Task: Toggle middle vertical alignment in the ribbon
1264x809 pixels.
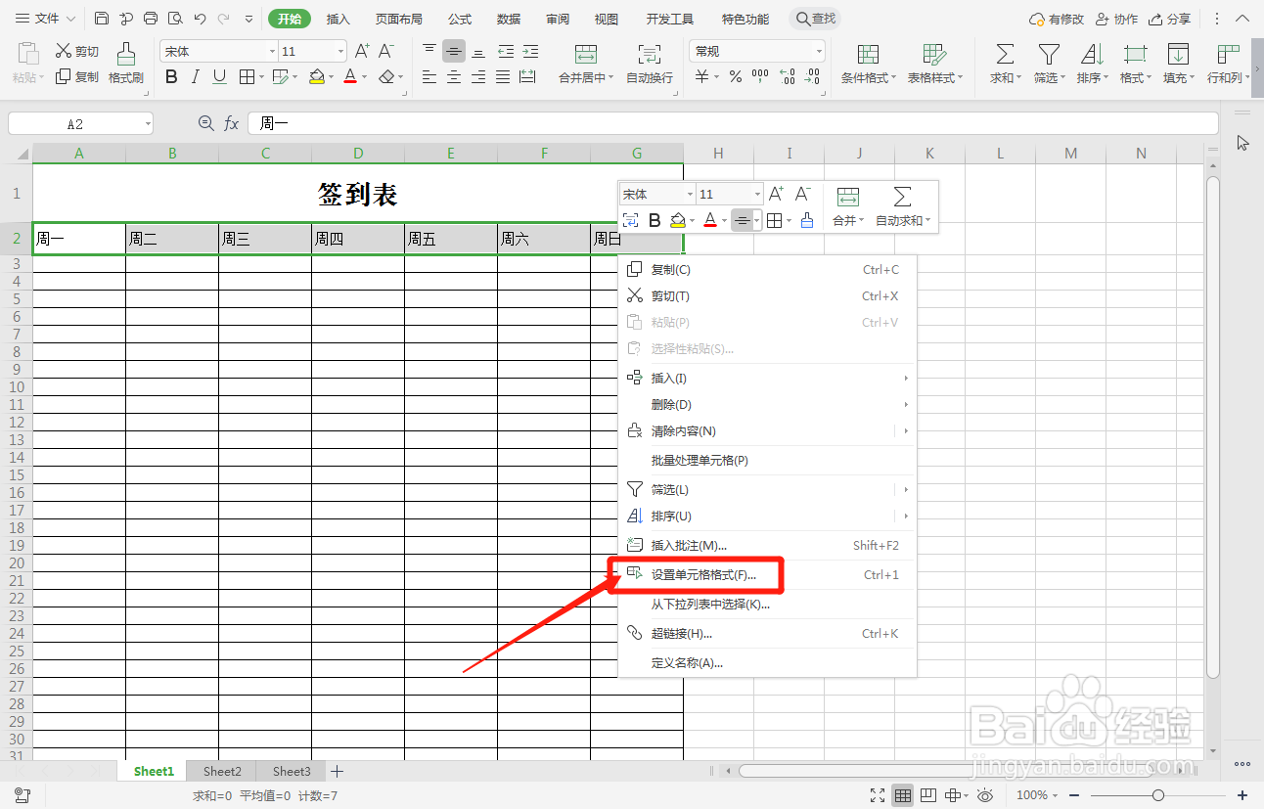Action: pyautogui.click(x=454, y=51)
